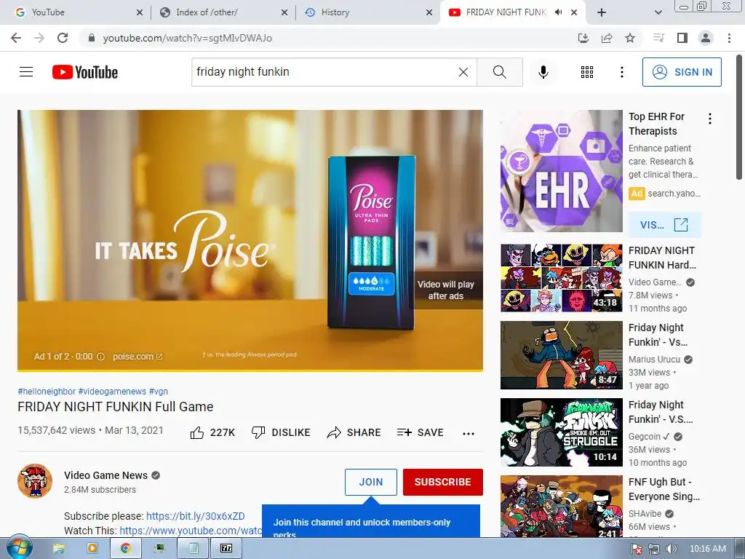Screen dimensions: 745x559
Task: Click the JOIN channel button
Action: (370, 482)
